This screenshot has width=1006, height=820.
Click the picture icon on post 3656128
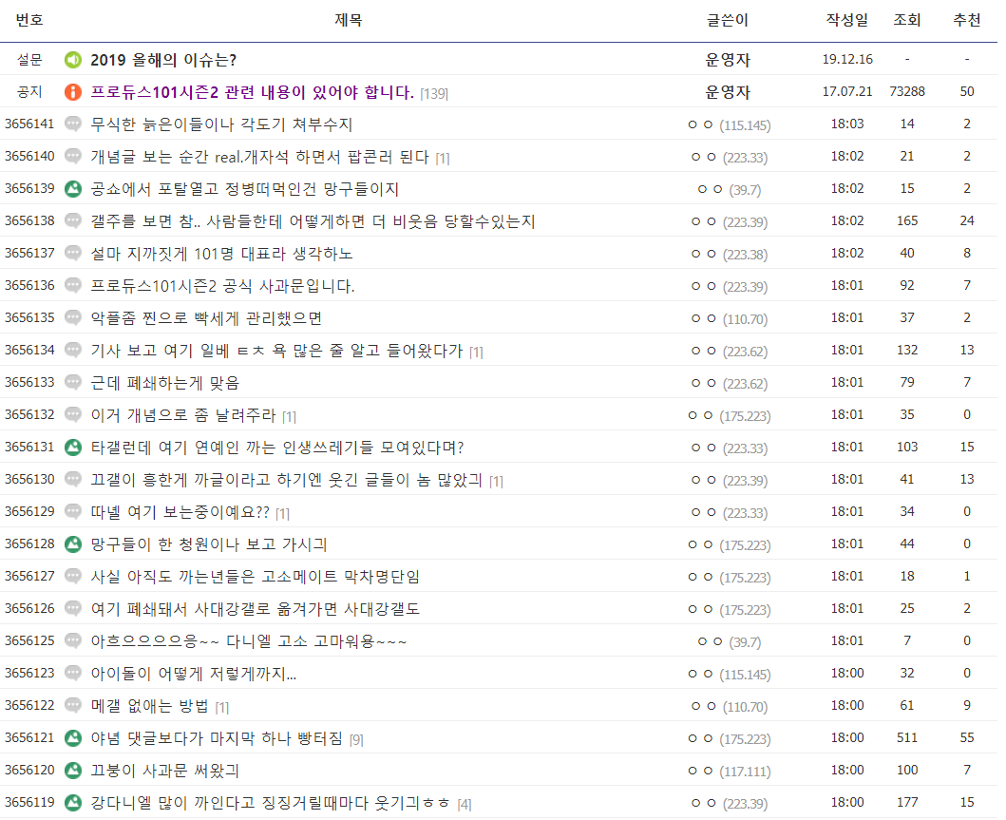pyautogui.click(x=73, y=544)
